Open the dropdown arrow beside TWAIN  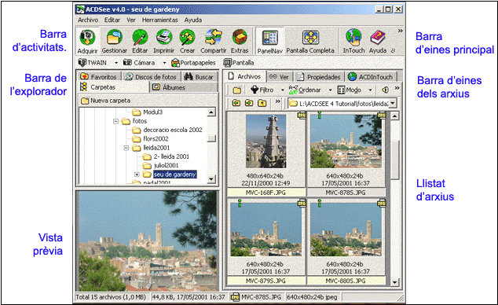coord(116,63)
